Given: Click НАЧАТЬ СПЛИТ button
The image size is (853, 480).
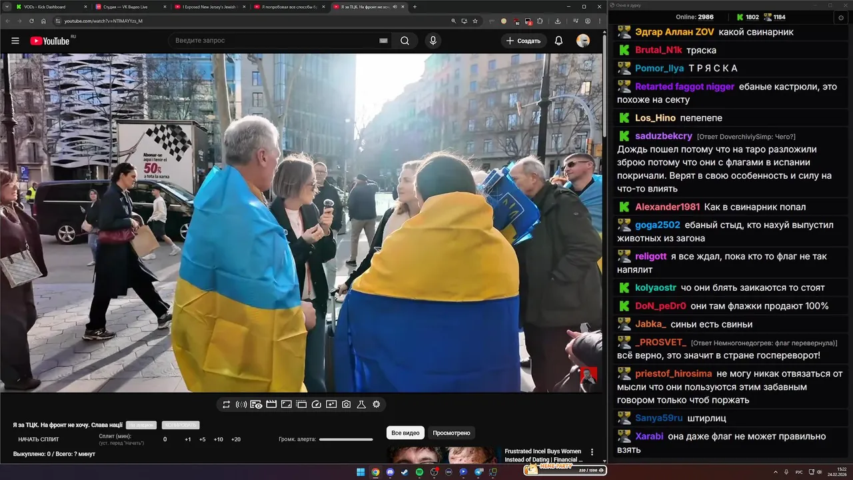Looking at the screenshot, I should [x=39, y=439].
